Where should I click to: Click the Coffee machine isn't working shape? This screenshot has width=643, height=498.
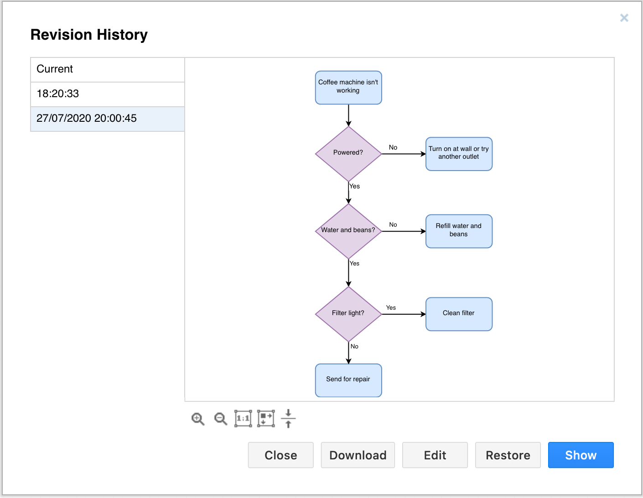[348, 87]
